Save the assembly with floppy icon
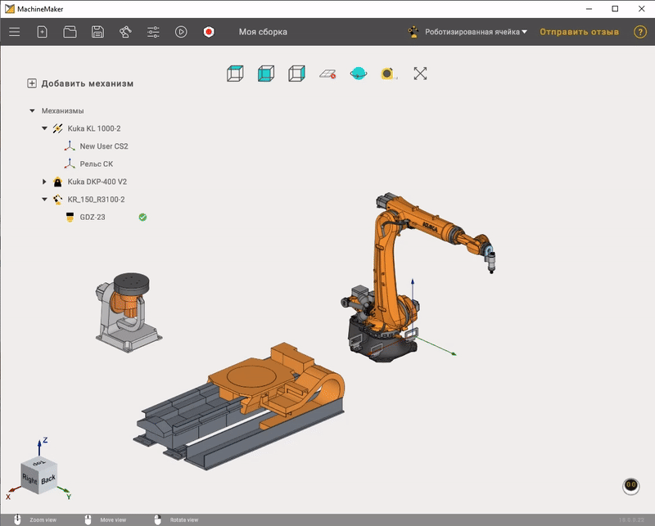655x526 pixels. click(97, 32)
